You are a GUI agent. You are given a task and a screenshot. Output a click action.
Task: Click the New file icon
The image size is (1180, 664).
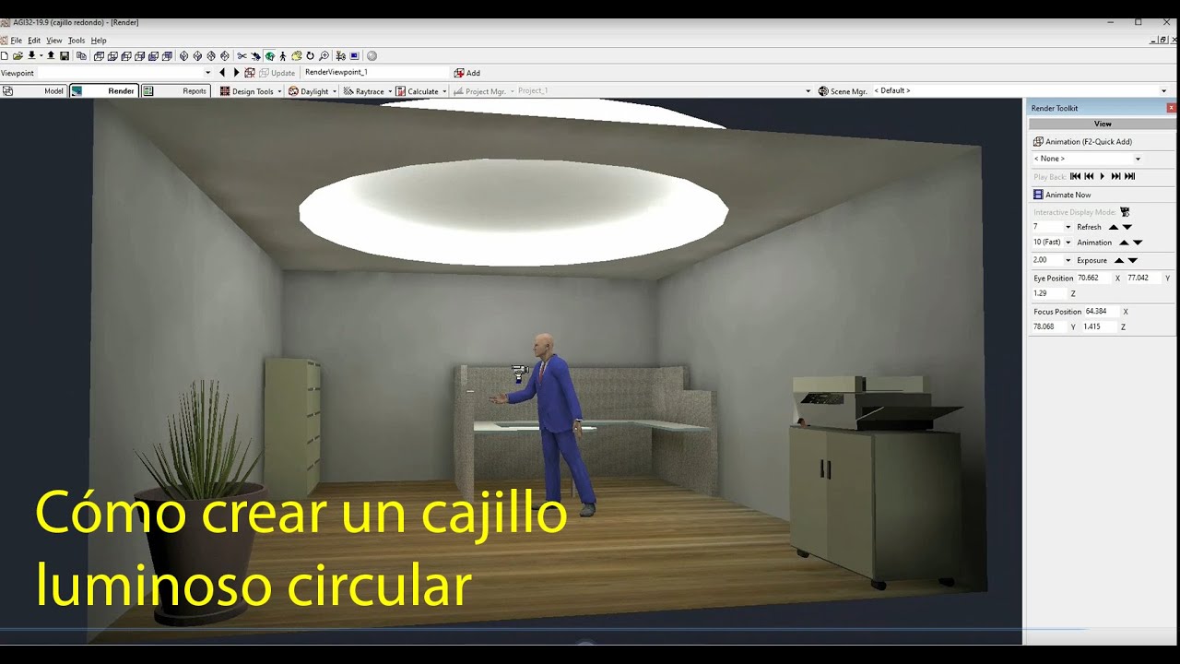pos(5,56)
